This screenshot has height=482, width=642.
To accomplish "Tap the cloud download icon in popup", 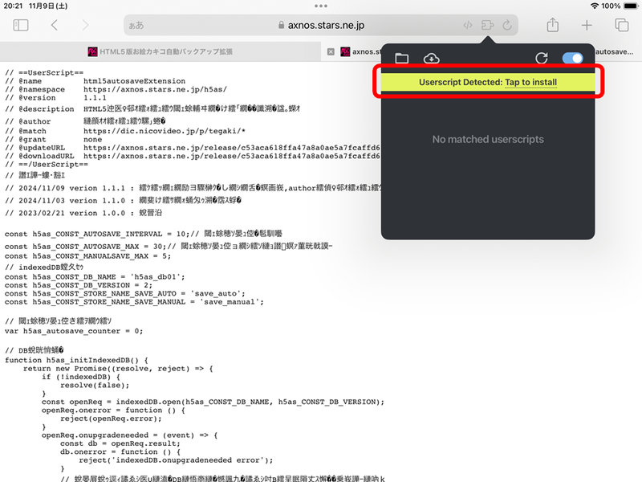I will tap(432, 59).
